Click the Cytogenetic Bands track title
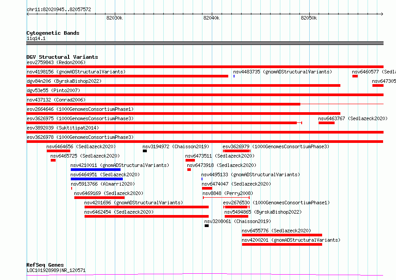Screen dimensions: 396x280 [53, 33]
